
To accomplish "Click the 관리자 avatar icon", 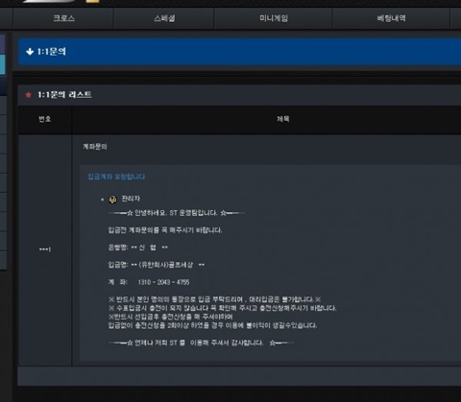I will (112, 200).
